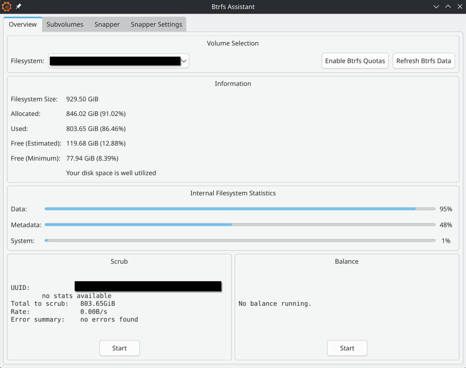Click the Volume Selection panel header
The image size is (466, 368).
click(x=233, y=43)
